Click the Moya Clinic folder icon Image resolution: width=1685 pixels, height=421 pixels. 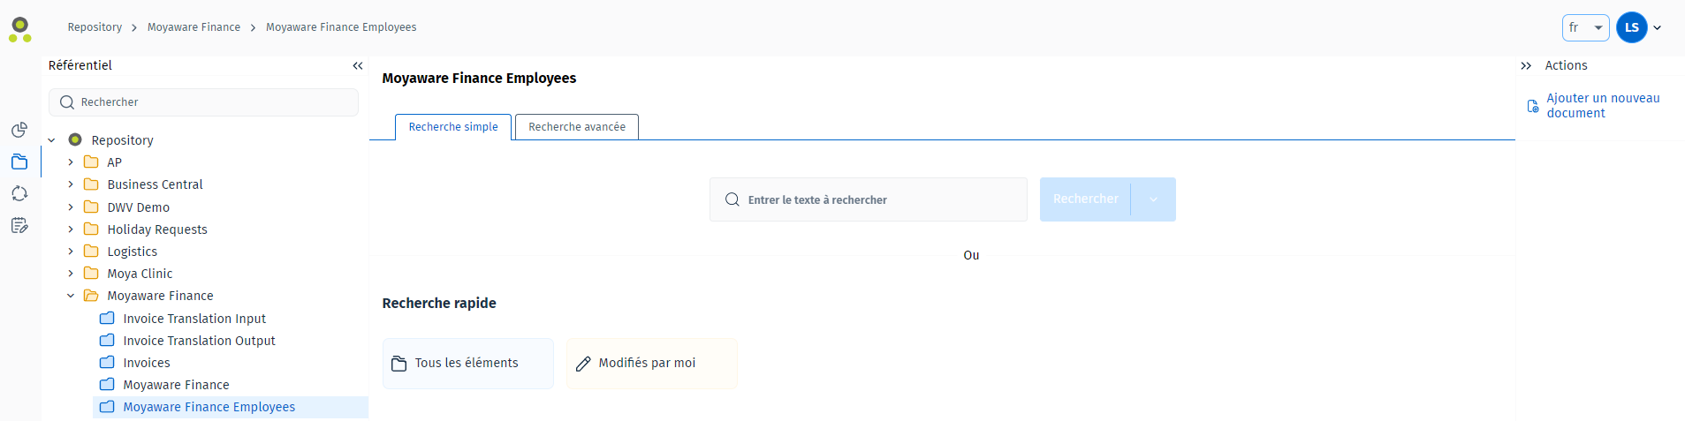pyautogui.click(x=91, y=273)
